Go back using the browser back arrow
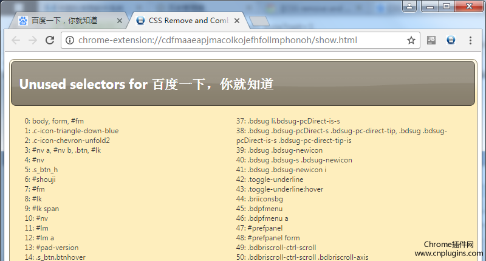This screenshot has height=261, width=486. (16, 40)
